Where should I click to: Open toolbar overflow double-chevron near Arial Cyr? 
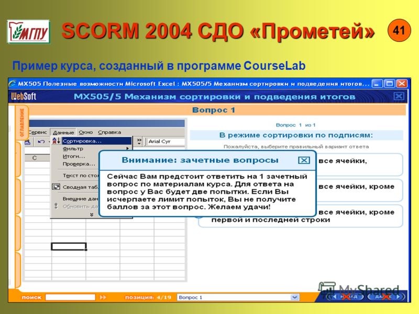(x=139, y=141)
